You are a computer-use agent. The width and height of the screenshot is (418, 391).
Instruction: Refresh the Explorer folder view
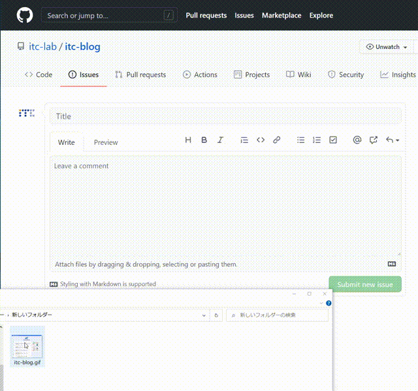[x=216, y=315]
